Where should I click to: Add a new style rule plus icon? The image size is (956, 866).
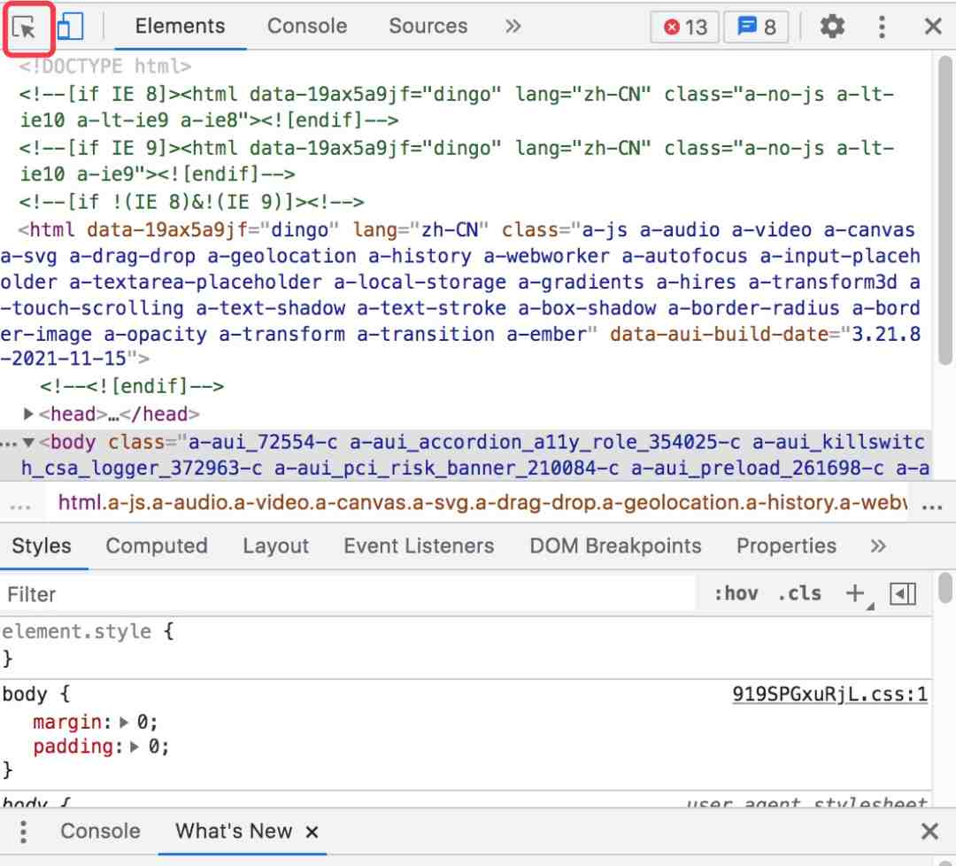click(855, 593)
